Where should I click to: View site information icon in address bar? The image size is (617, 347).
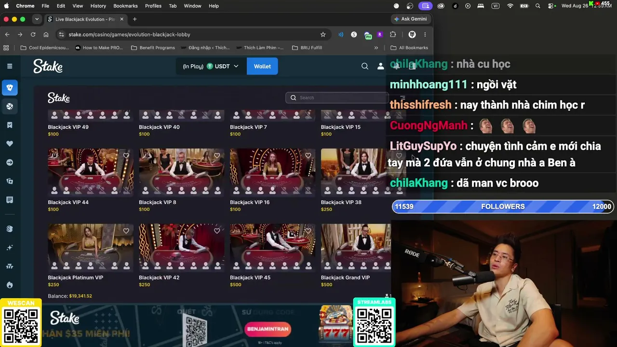tap(61, 34)
